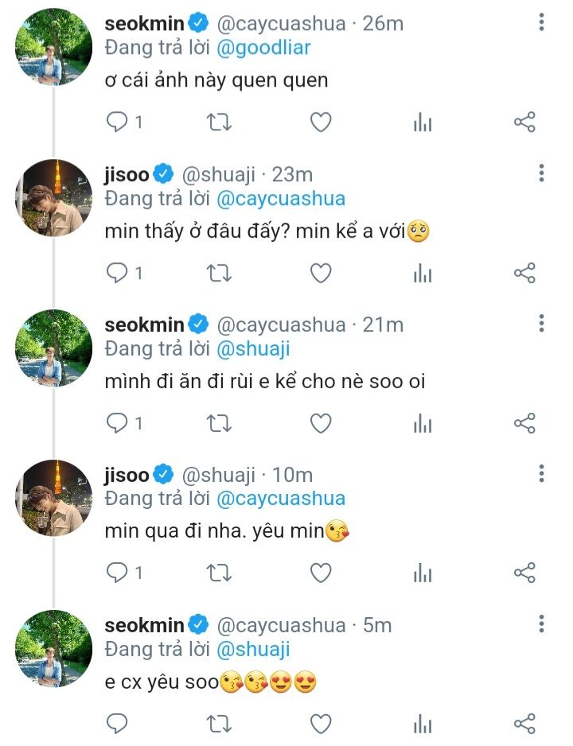The height and width of the screenshot is (746, 573).
Task: Open more options on seokmin's 21m tweet
Action: [x=541, y=324]
